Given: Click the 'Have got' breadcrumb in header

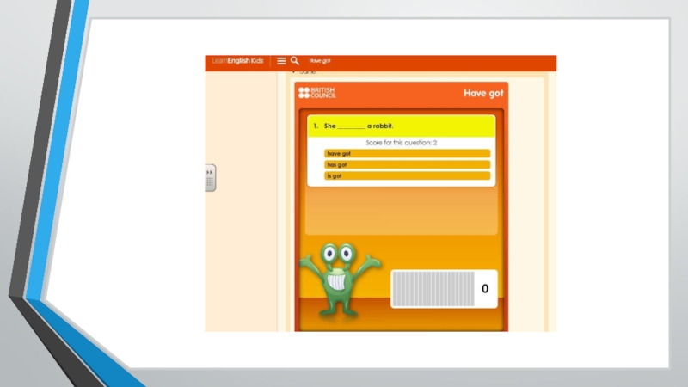Looking at the screenshot, I should (x=320, y=61).
